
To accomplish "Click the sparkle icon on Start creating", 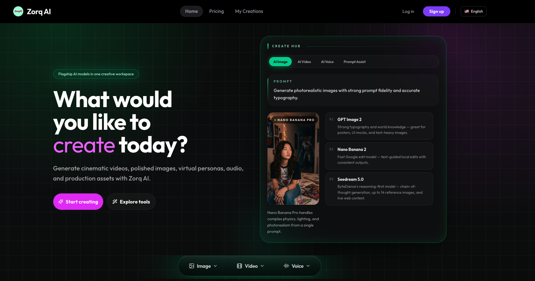I will (x=61, y=202).
